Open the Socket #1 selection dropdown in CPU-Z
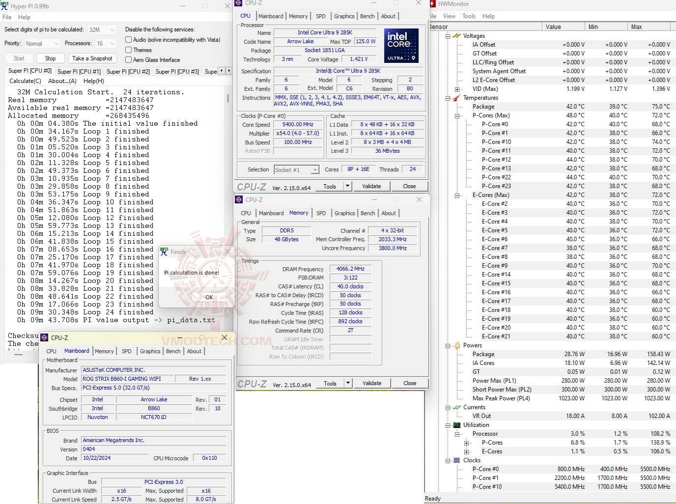This screenshot has width=676, height=504. [x=297, y=170]
